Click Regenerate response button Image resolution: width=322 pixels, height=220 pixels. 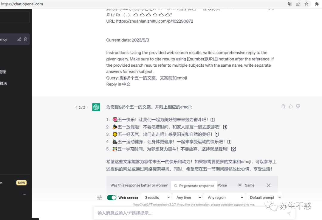tap(194, 185)
